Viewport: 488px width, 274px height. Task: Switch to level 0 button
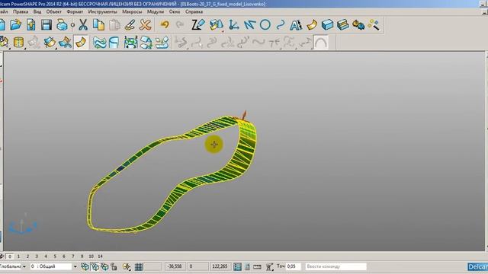pyautogui.click(x=10, y=256)
